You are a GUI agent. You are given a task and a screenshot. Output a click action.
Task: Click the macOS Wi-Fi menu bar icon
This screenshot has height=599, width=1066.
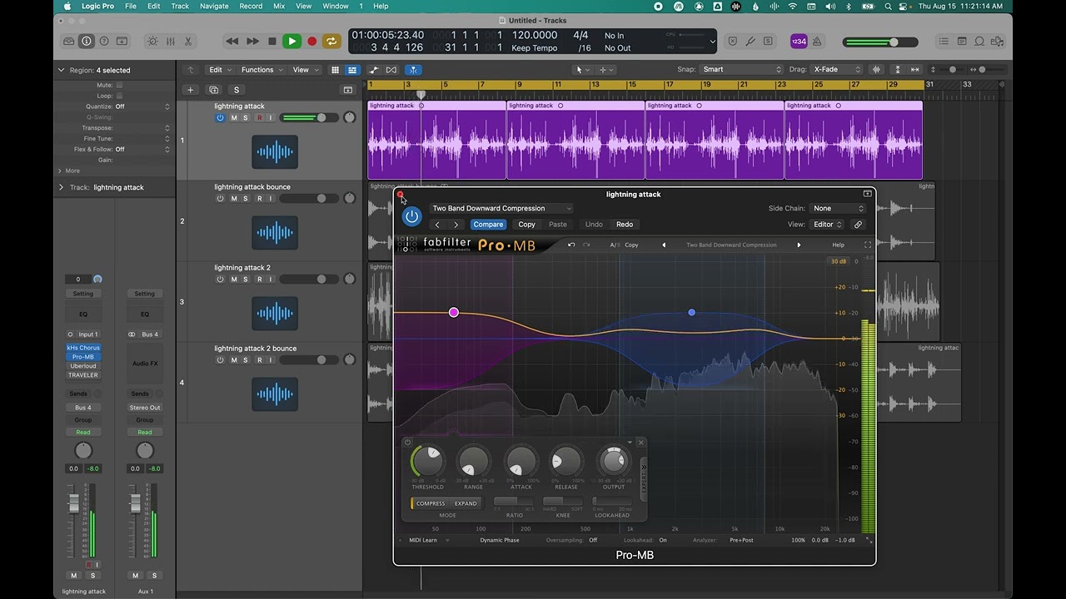tap(793, 6)
